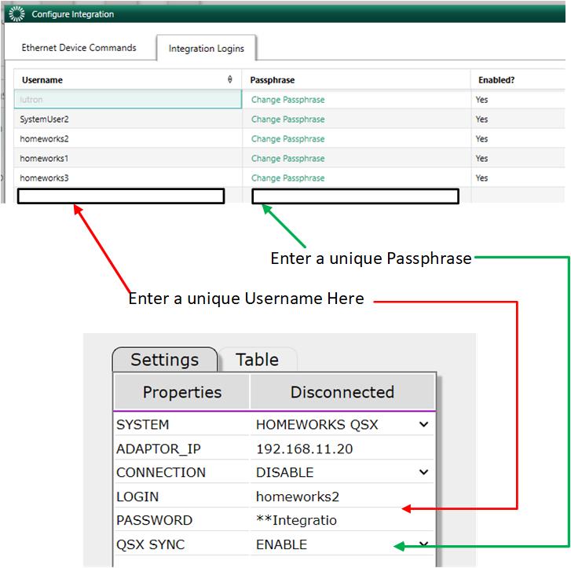Change Passphrase for SystemUser2
Image resolution: width=571 pixels, height=568 pixels.
coord(287,119)
